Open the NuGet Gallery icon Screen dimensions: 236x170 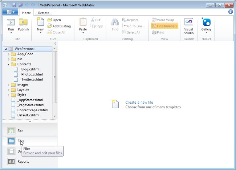click(x=206, y=22)
